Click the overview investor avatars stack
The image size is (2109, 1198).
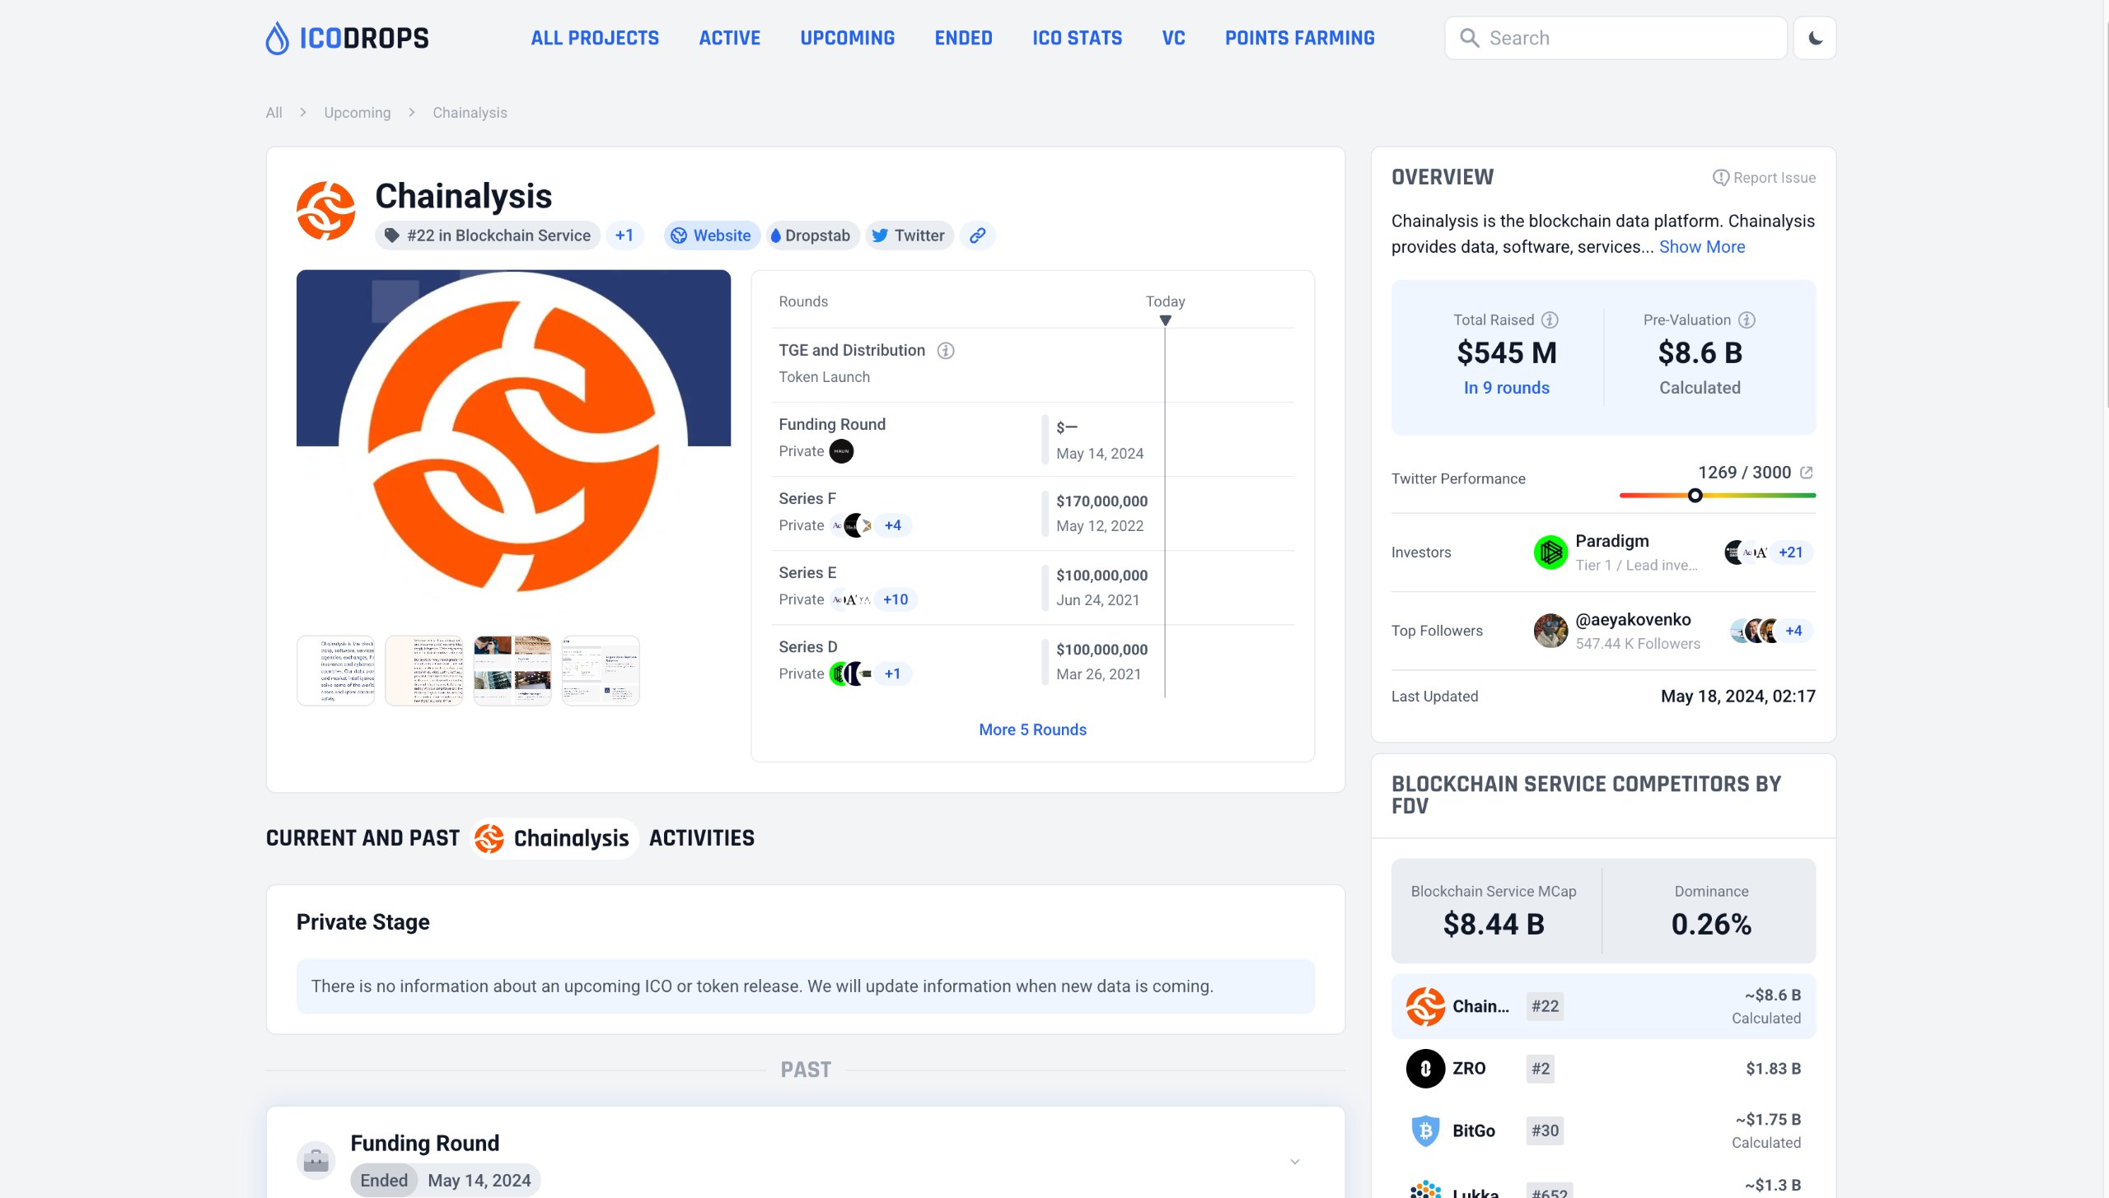pyautogui.click(x=1746, y=552)
